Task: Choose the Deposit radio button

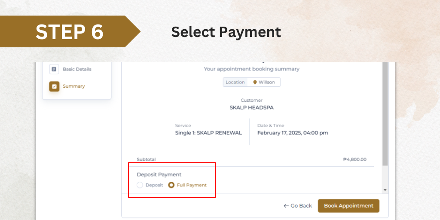Action: click(x=140, y=185)
